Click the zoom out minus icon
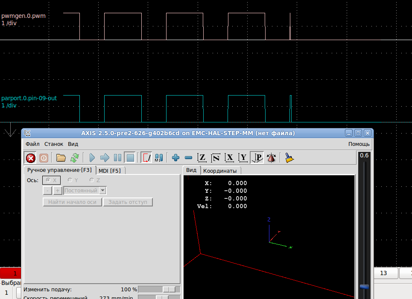Image resolution: width=412 pixels, height=299 pixels. point(188,158)
